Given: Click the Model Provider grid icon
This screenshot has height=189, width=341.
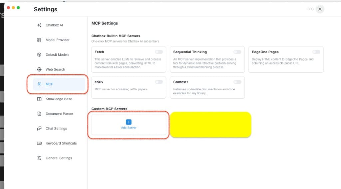Looking at the screenshot, I should [x=39, y=40].
